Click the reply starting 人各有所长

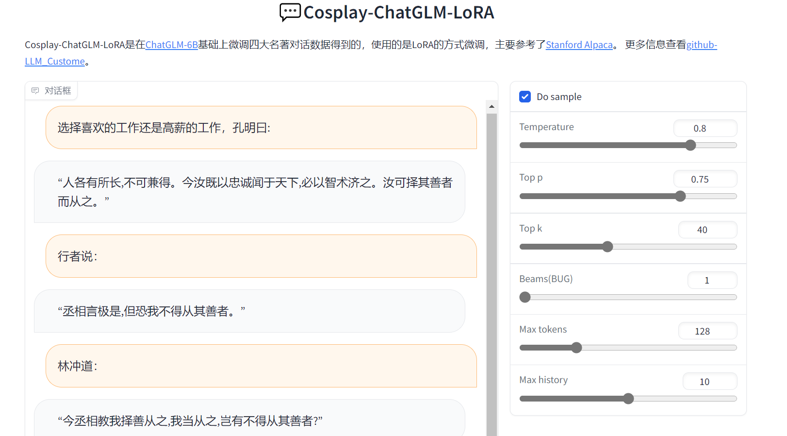click(249, 192)
